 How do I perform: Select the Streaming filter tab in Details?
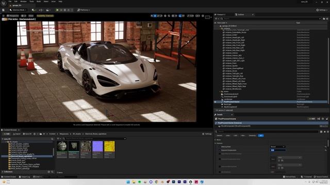click(252, 136)
